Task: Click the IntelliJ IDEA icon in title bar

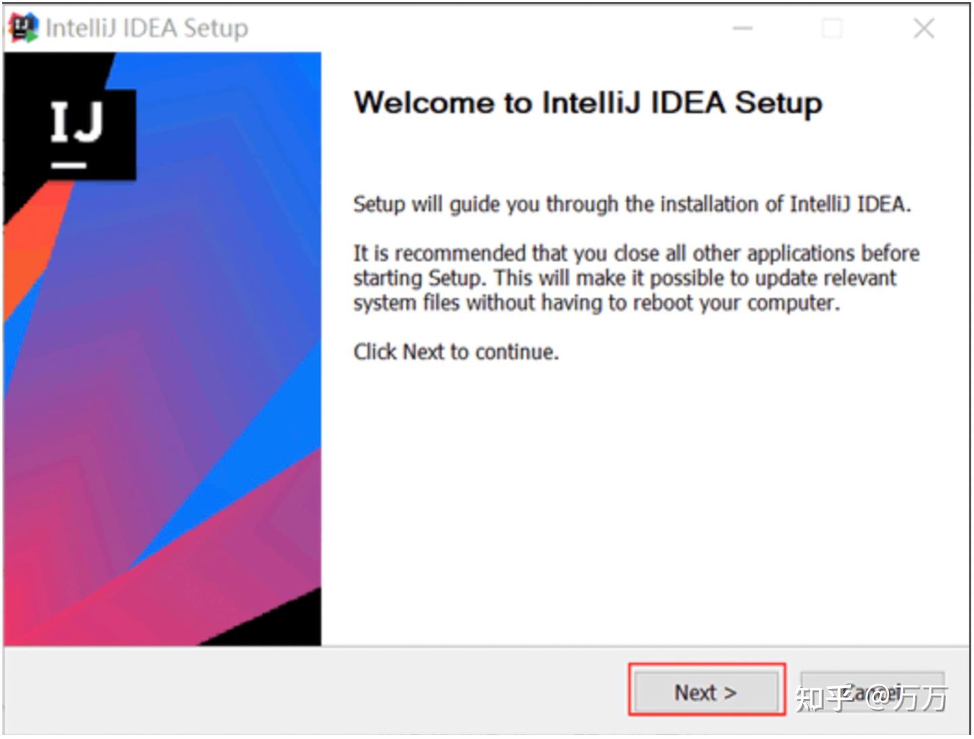Action: 23,28
